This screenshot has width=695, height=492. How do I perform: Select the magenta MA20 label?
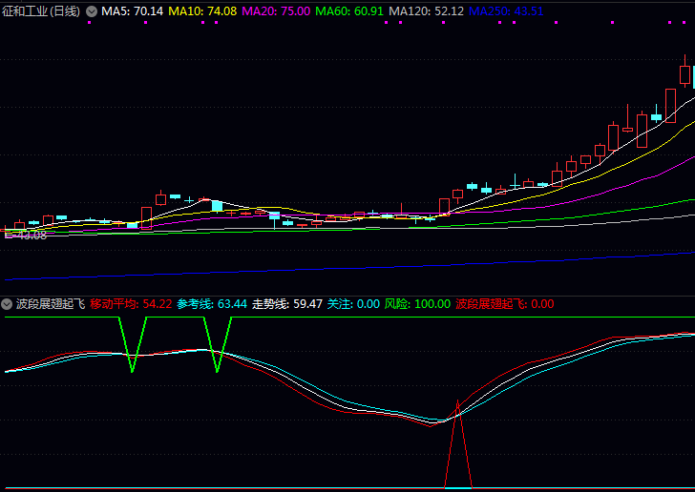point(276,11)
